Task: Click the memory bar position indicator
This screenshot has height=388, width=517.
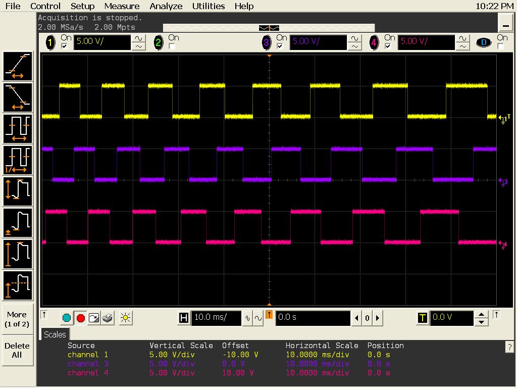Action: (269, 28)
